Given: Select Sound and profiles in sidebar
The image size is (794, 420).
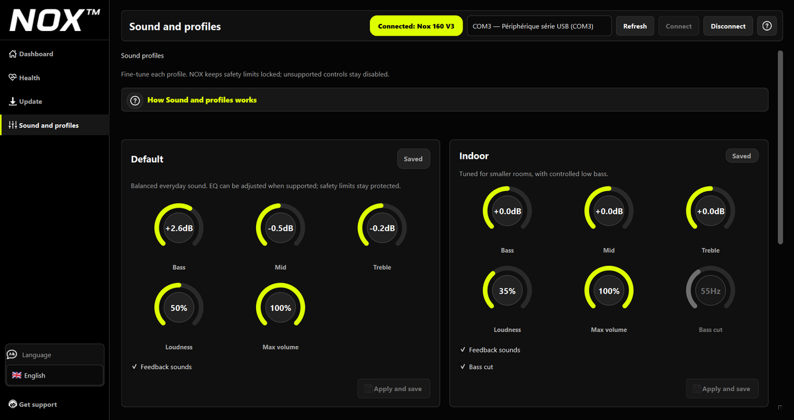Looking at the screenshot, I should [54, 125].
